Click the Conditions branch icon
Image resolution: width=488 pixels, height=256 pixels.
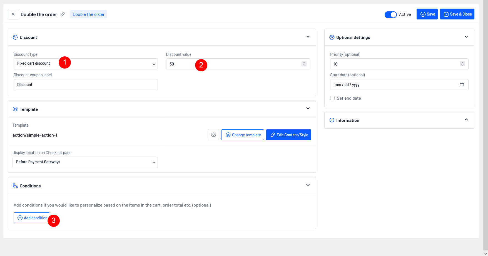15,186
